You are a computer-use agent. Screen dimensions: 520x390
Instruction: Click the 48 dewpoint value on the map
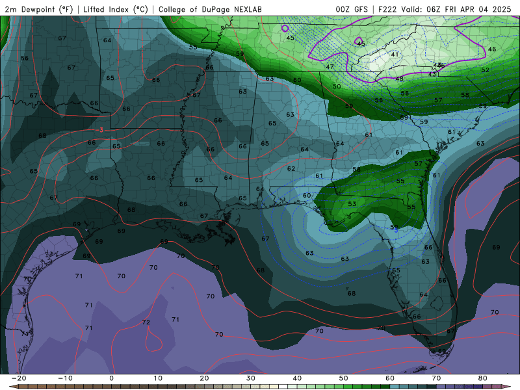(x=399, y=79)
